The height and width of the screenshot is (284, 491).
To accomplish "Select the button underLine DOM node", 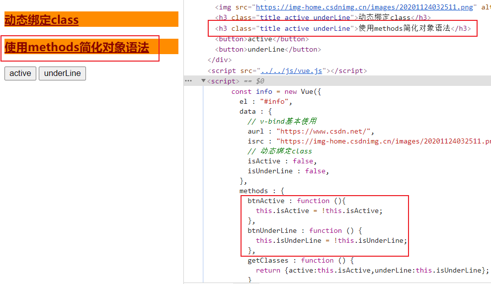I will (268, 50).
